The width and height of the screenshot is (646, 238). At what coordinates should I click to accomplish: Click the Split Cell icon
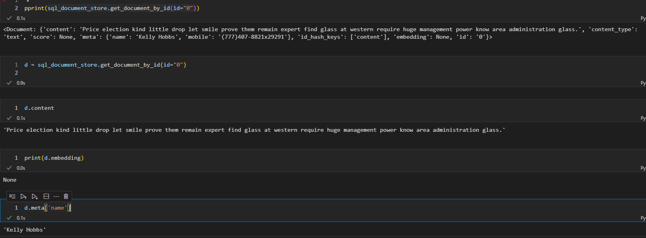point(46,196)
